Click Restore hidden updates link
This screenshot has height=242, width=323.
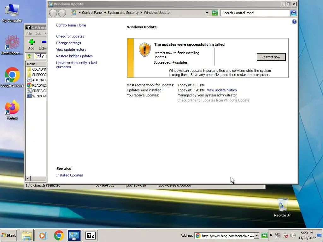(74, 56)
